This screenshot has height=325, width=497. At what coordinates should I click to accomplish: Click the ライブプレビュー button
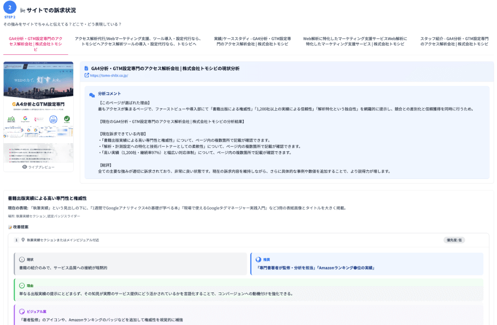(x=37, y=166)
